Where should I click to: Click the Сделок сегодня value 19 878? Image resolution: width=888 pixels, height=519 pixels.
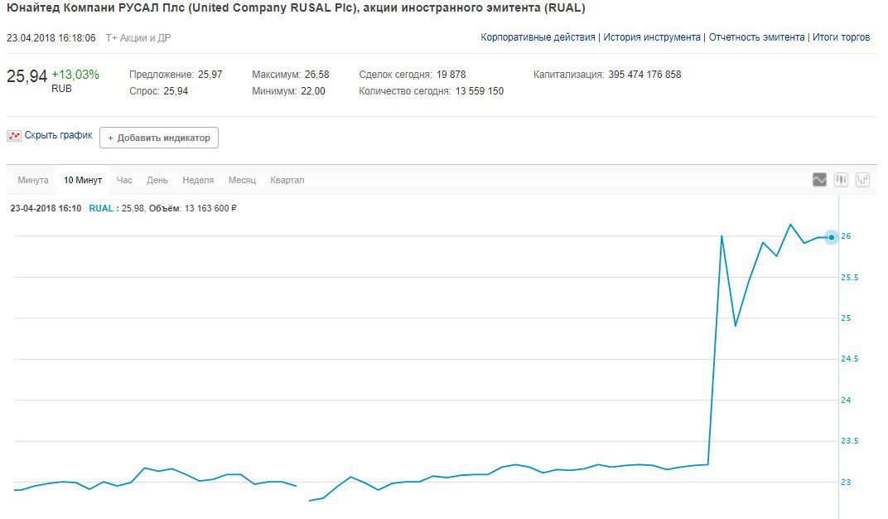(x=451, y=75)
